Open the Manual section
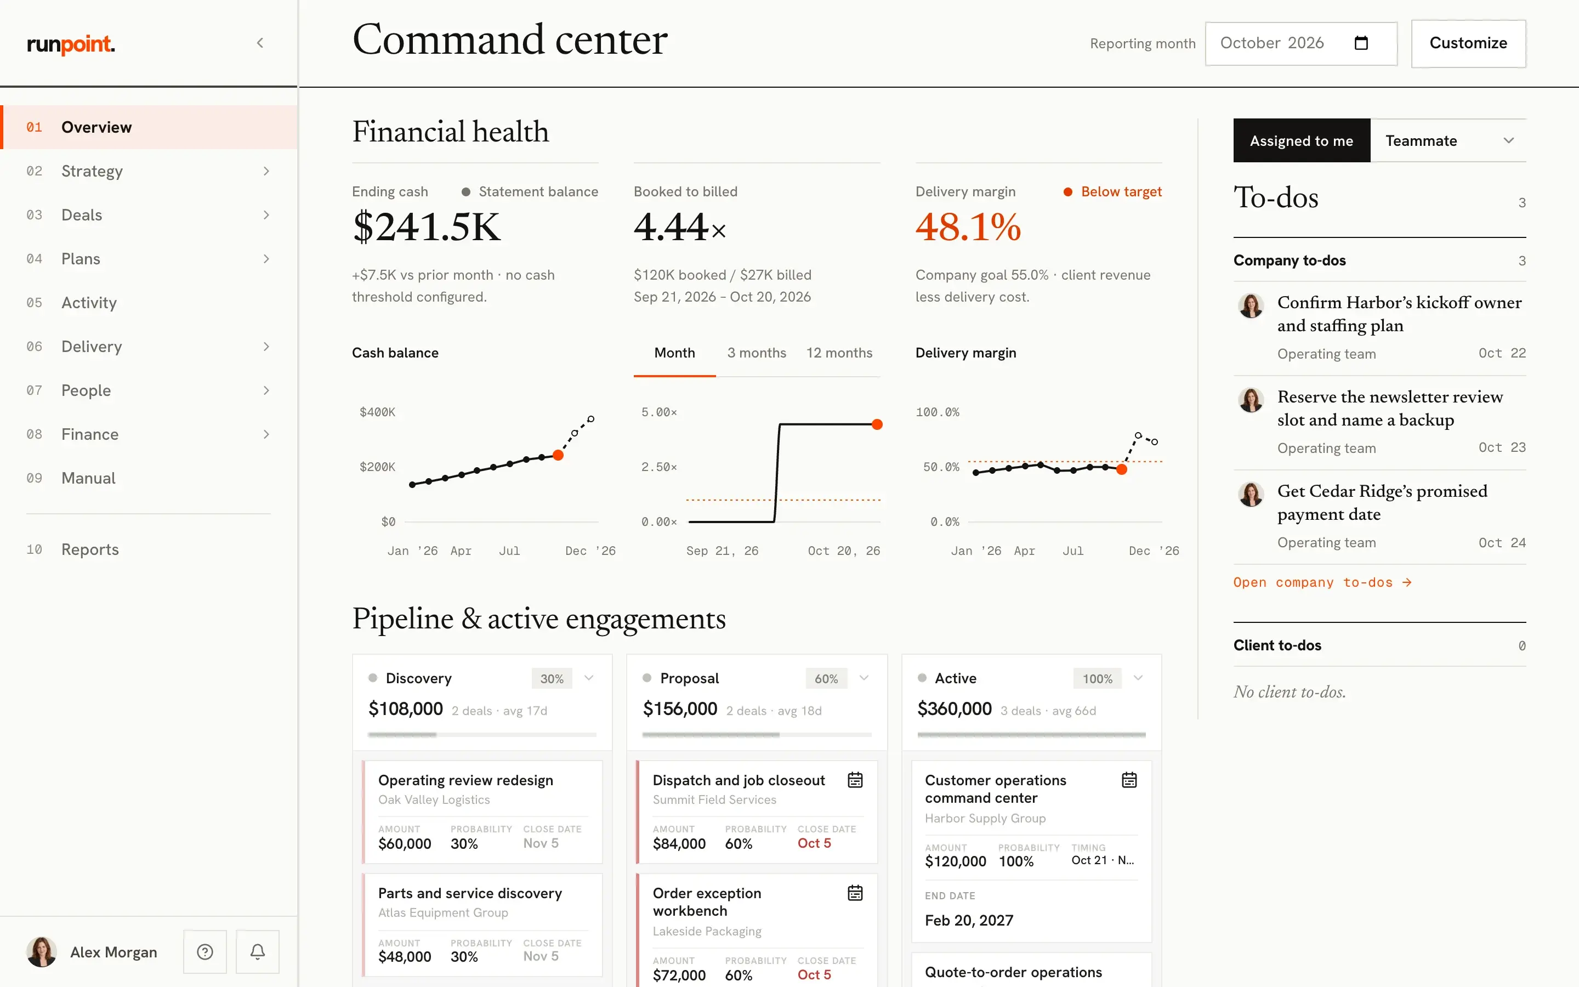Viewport: 1579px width, 987px height. pyautogui.click(x=150, y=478)
